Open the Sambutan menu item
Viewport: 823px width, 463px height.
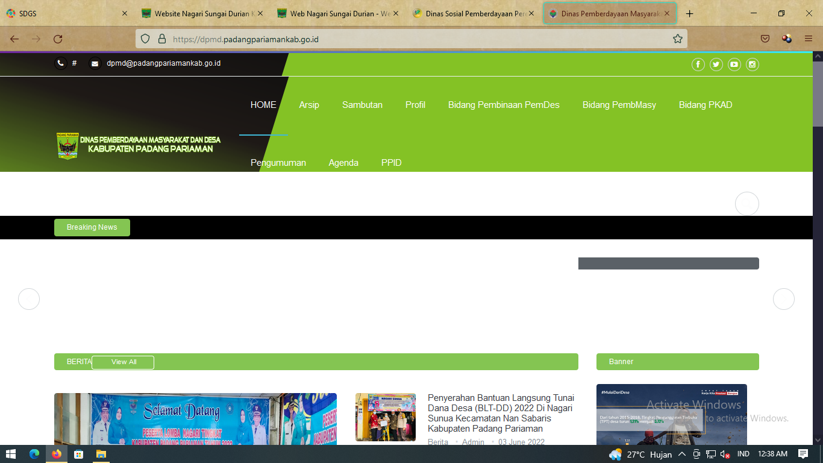362,105
